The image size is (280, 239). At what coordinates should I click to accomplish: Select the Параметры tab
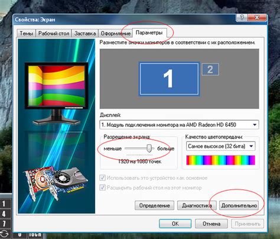pos(149,33)
